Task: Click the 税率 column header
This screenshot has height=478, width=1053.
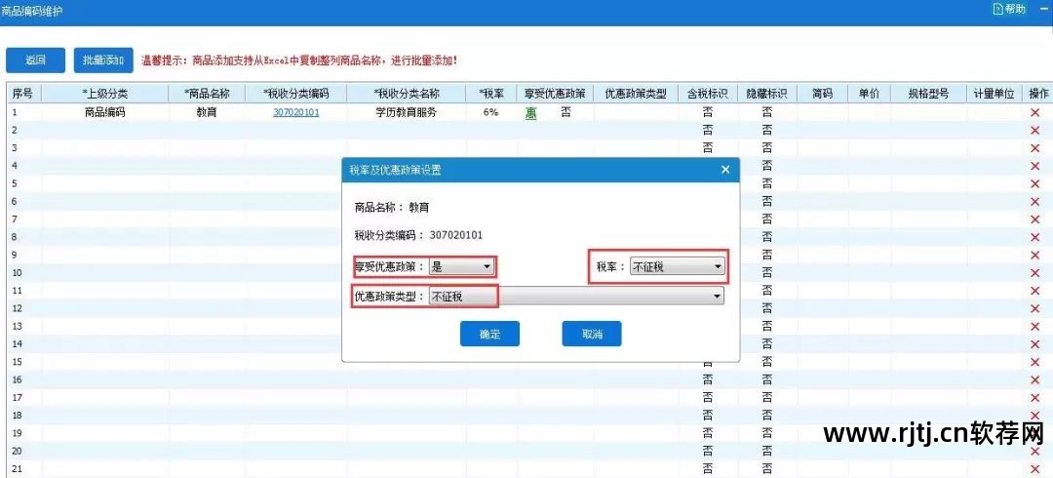Action: click(x=492, y=94)
